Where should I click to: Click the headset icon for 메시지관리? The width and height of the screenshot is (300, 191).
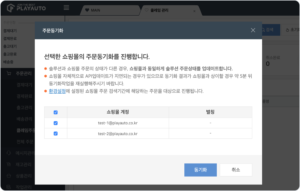[9, 153]
